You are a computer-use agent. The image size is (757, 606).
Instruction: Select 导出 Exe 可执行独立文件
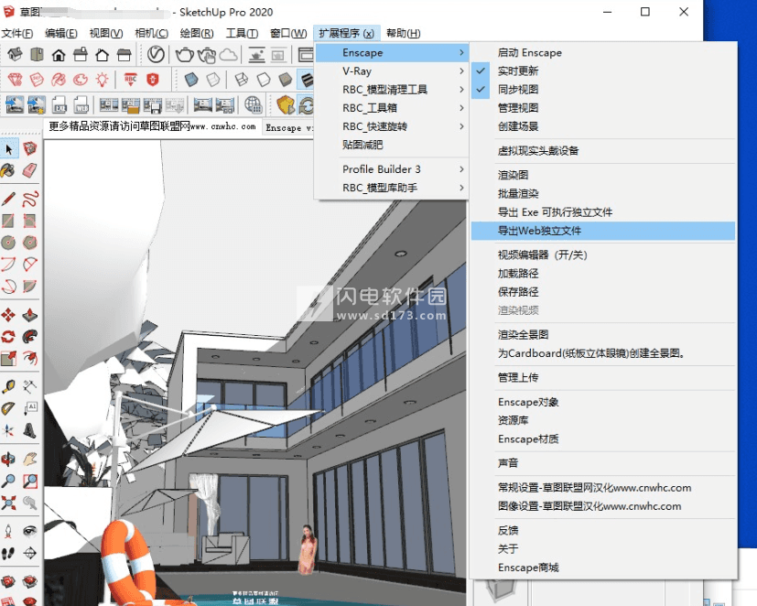click(x=603, y=212)
